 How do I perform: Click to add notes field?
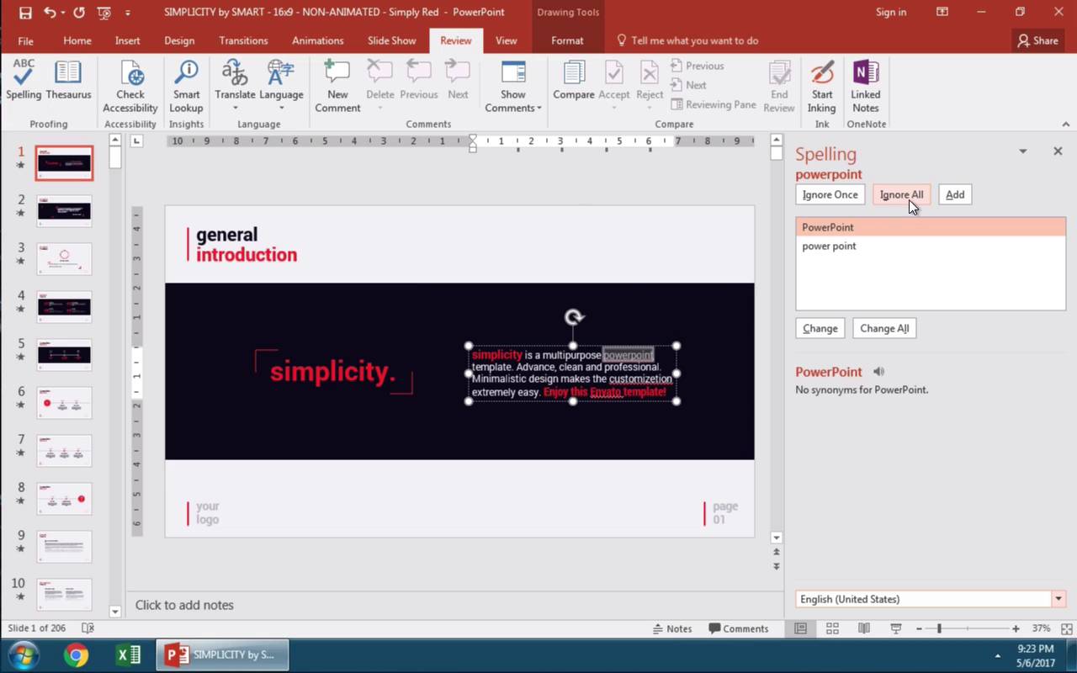(x=454, y=605)
